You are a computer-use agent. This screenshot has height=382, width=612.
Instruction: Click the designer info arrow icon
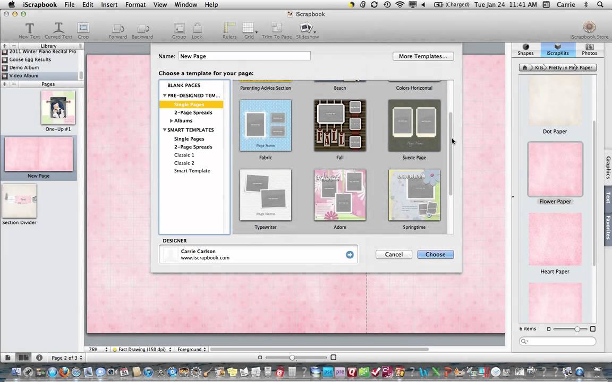coord(350,255)
